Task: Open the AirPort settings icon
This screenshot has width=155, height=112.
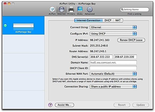Action: (x=52, y=9)
